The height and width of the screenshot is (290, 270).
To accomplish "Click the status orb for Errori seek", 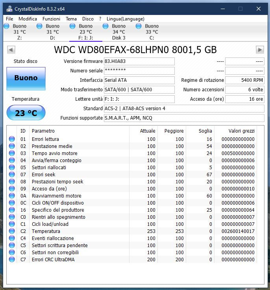I will 12,174.
